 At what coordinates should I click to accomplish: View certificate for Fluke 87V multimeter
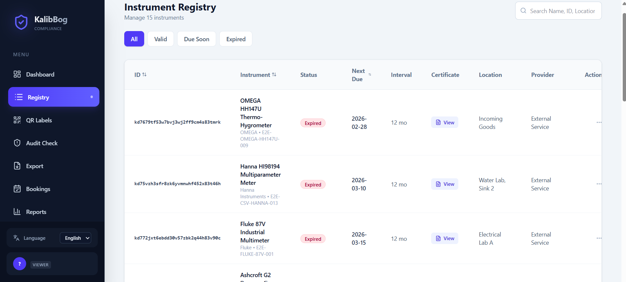pos(445,238)
